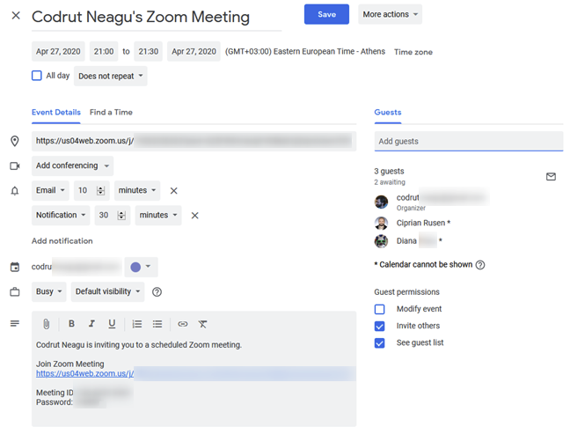The height and width of the screenshot is (434, 570).
Task: Click the location pin icon
Action: [x=15, y=141]
